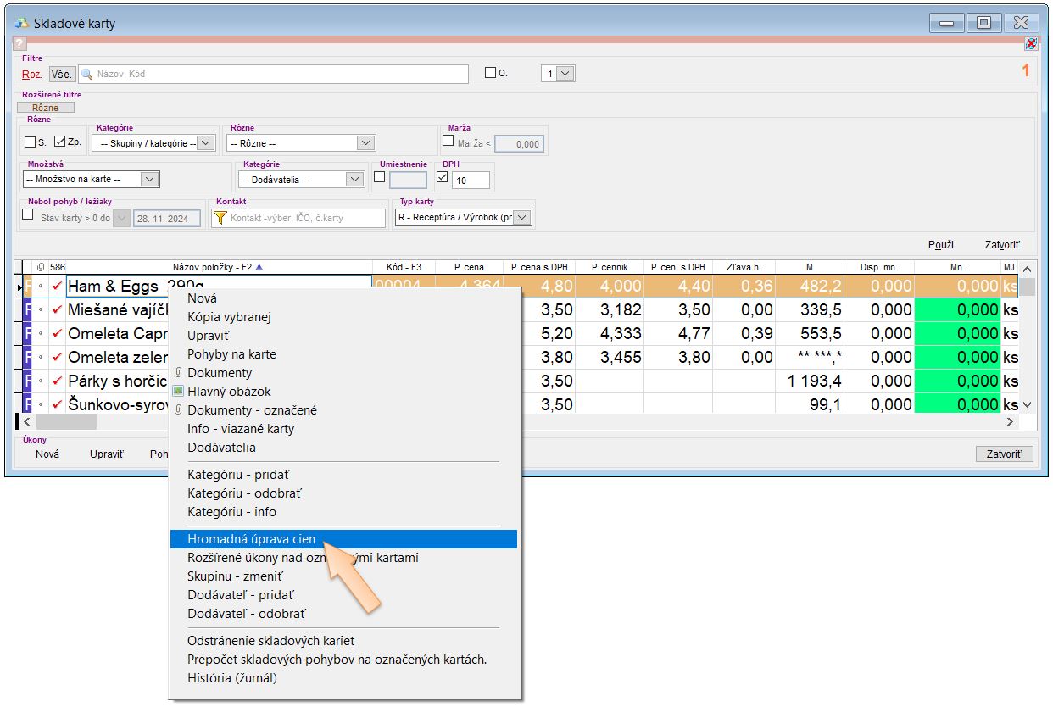Click the picture icon beside Hlavný obázok
The image size is (1053, 707).
178,392
